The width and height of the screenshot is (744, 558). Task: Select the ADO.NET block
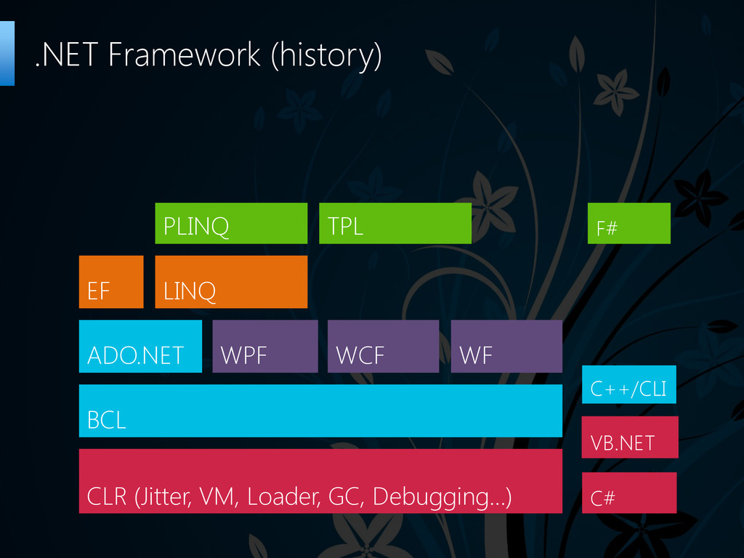[x=140, y=347]
